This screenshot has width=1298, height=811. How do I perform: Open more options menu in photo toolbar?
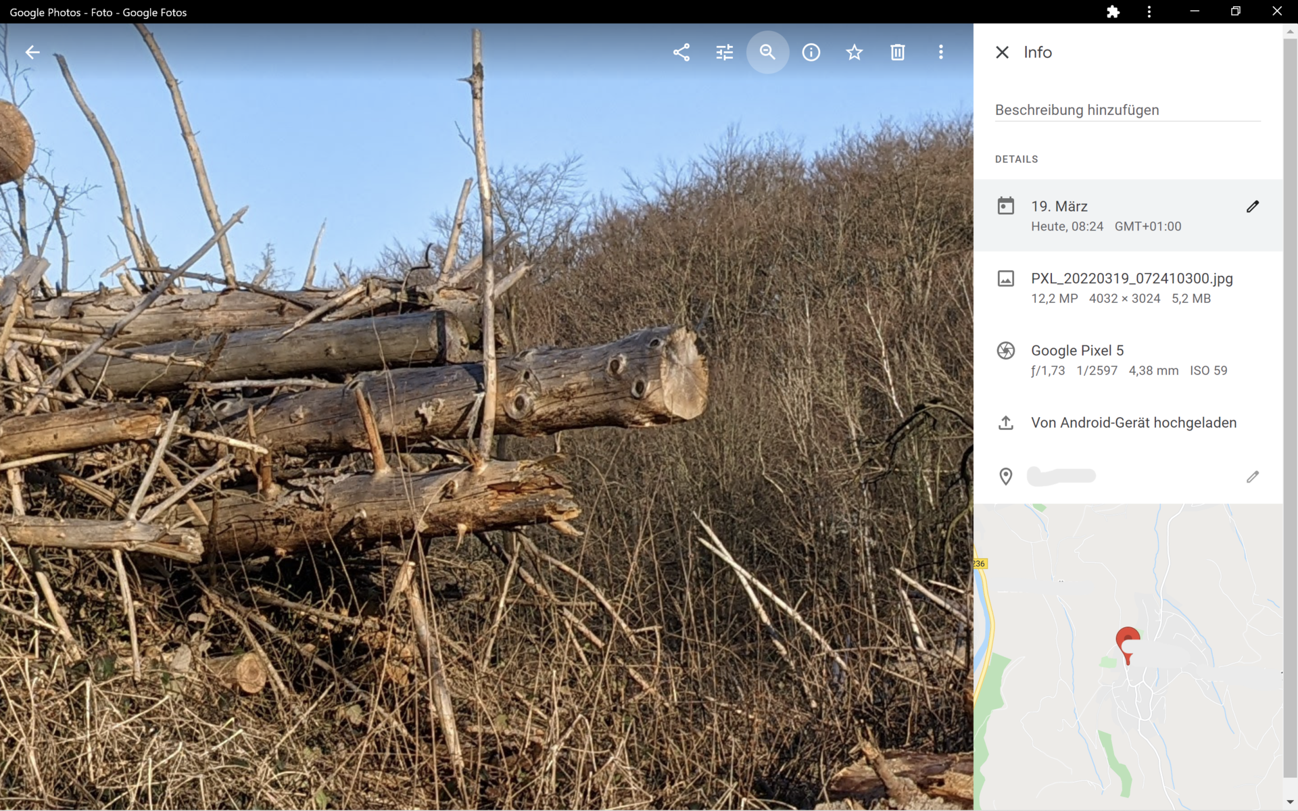[x=941, y=52]
